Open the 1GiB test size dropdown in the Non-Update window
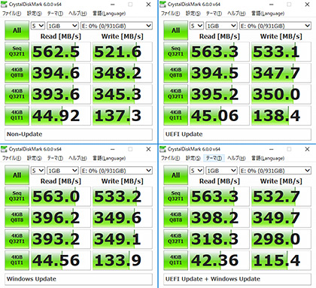This screenshot has width=316, height=288. [62, 26]
